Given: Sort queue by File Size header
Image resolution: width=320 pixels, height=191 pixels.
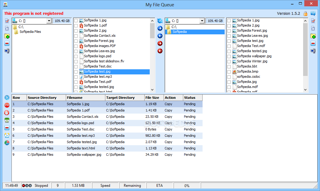Looking at the screenshot, I should point(154,98).
